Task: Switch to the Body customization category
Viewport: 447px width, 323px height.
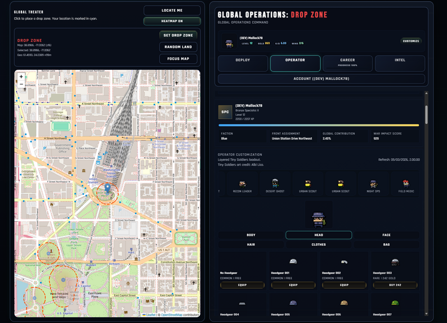Action: 251,235
